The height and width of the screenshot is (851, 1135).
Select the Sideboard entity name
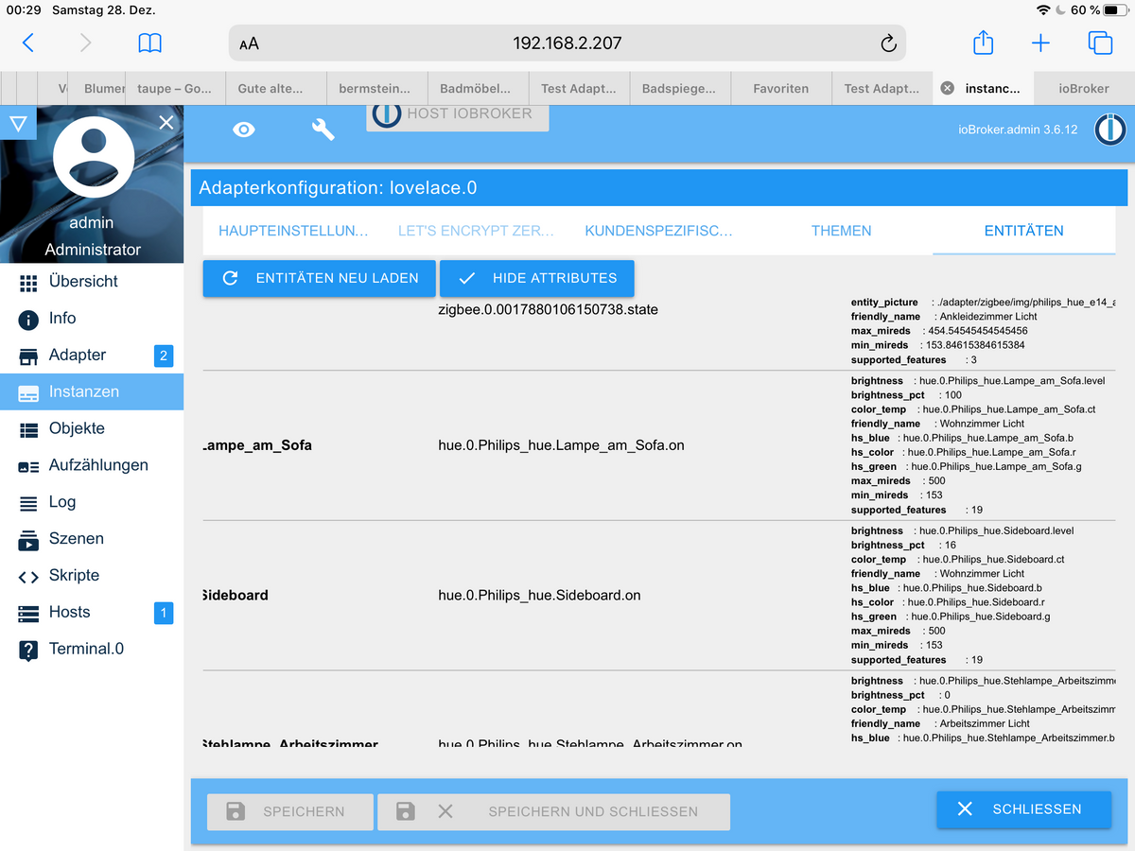[236, 595]
